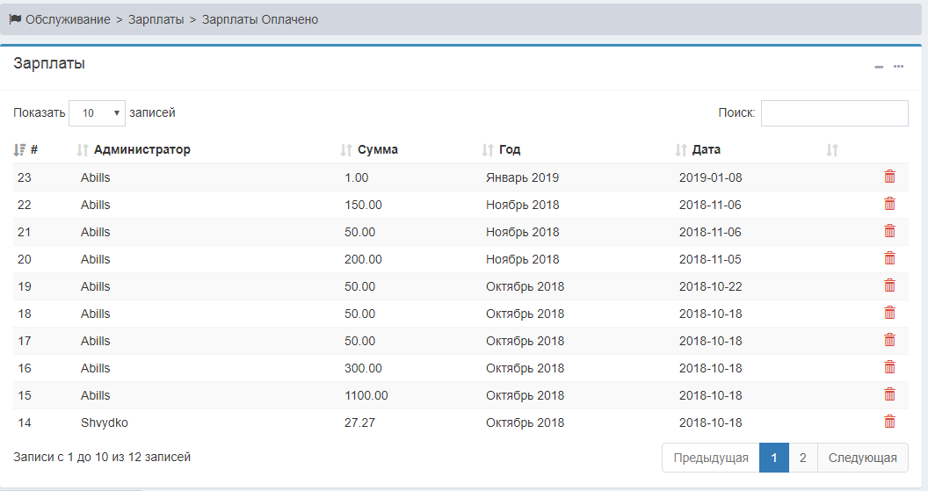Sort table by Администратор column
The image size is (928, 491).
pos(141,150)
